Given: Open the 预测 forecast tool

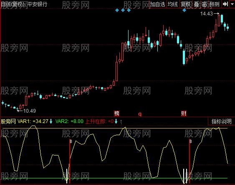Looking at the screenshot, I should pos(215,4).
